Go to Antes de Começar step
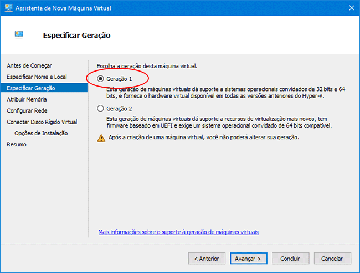The image size is (360, 273). (29, 65)
